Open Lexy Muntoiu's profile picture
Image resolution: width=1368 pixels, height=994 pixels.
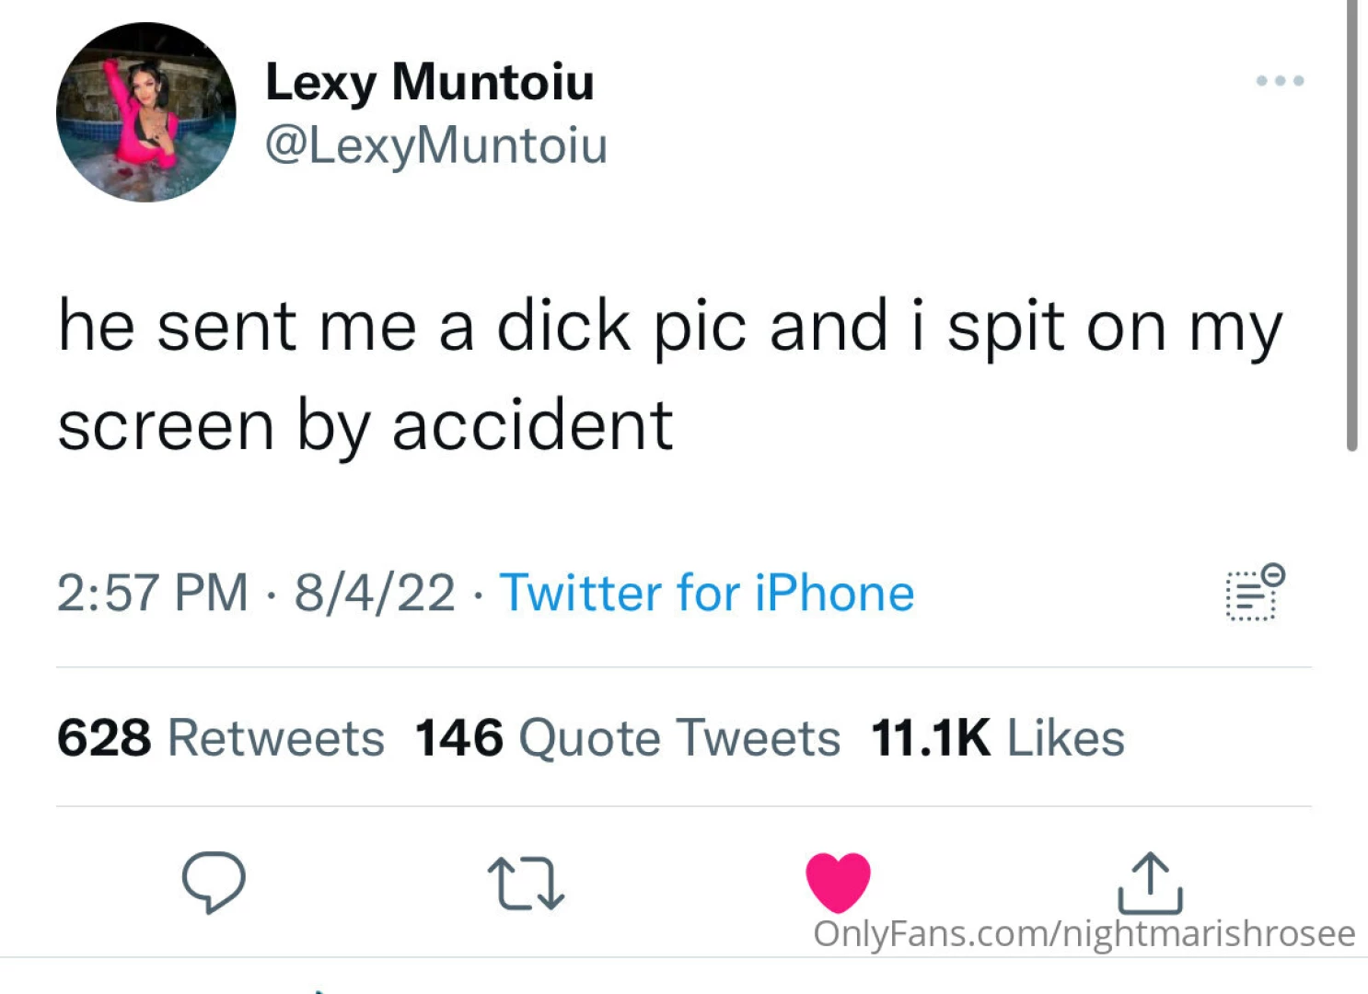146,112
